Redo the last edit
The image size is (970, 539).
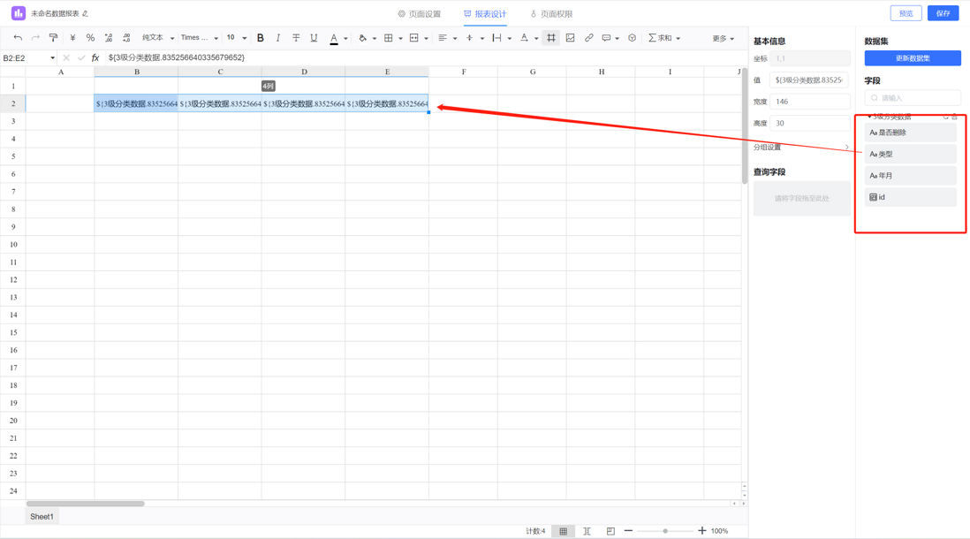coord(35,38)
